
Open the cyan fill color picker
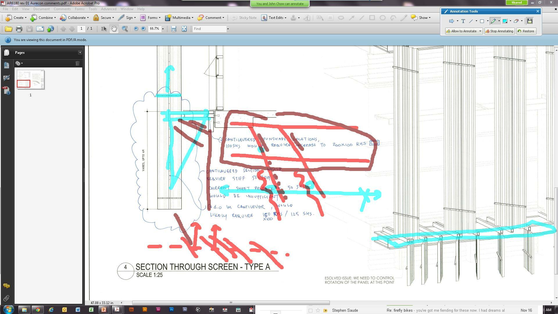pyautogui.click(x=505, y=21)
